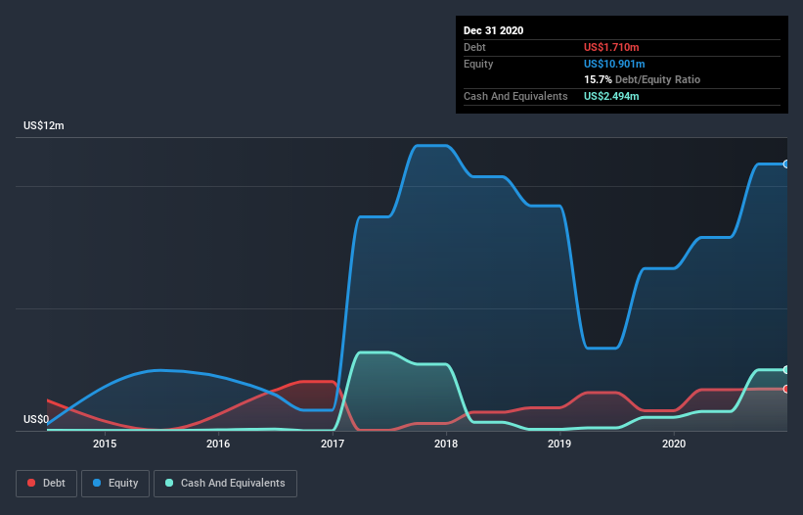This screenshot has height=515, width=803.
Task: Click the 2017 x-axis label
Action: point(333,444)
